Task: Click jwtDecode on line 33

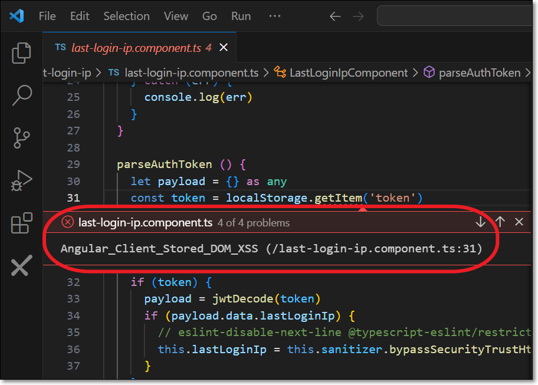Action: 243,299
